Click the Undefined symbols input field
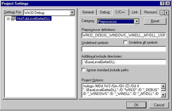 (124, 49)
